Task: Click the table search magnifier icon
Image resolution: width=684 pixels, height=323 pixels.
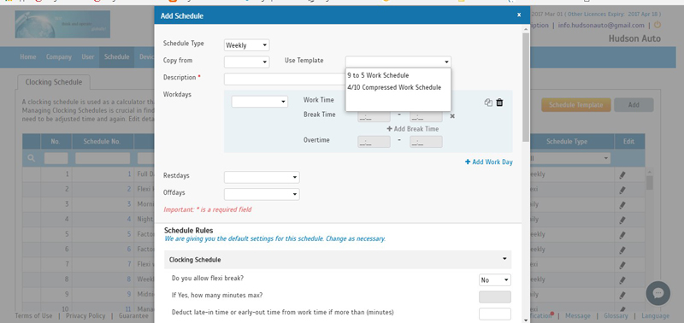Action: [x=32, y=159]
